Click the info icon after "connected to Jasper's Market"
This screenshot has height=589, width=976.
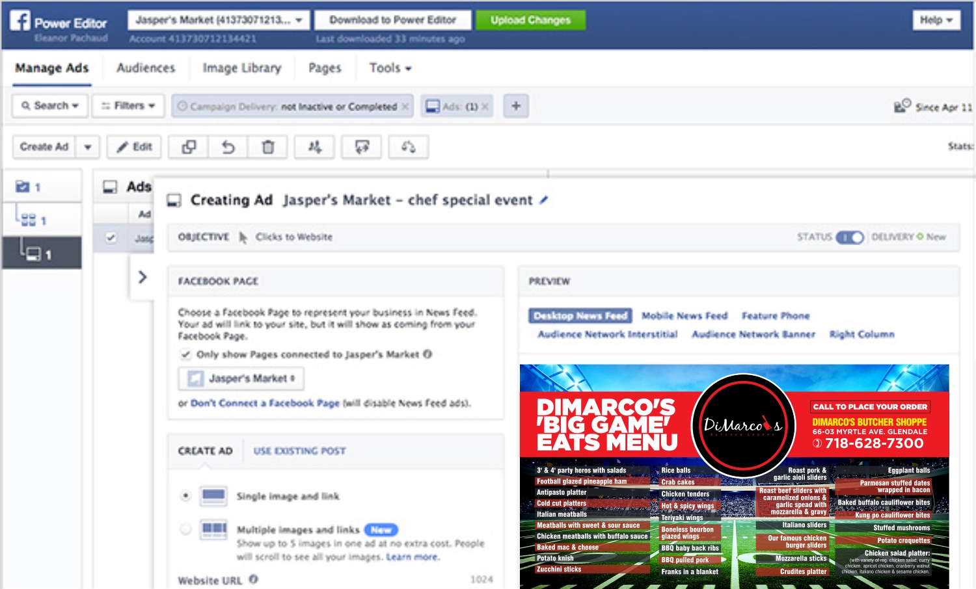[427, 354]
